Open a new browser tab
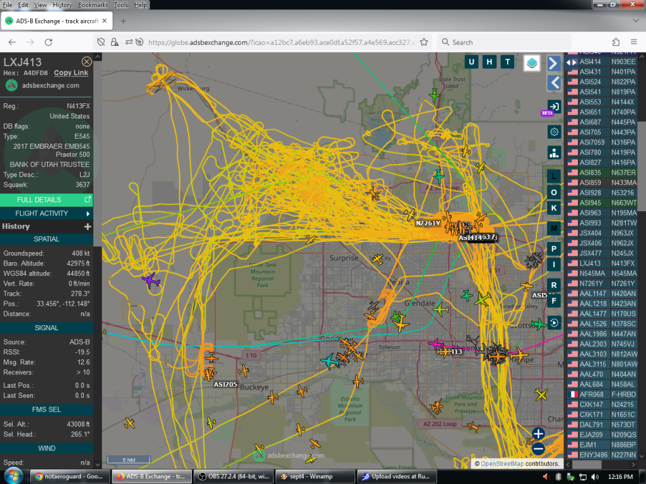Image resolution: width=646 pixels, height=484 pixels. coord(123,21)
